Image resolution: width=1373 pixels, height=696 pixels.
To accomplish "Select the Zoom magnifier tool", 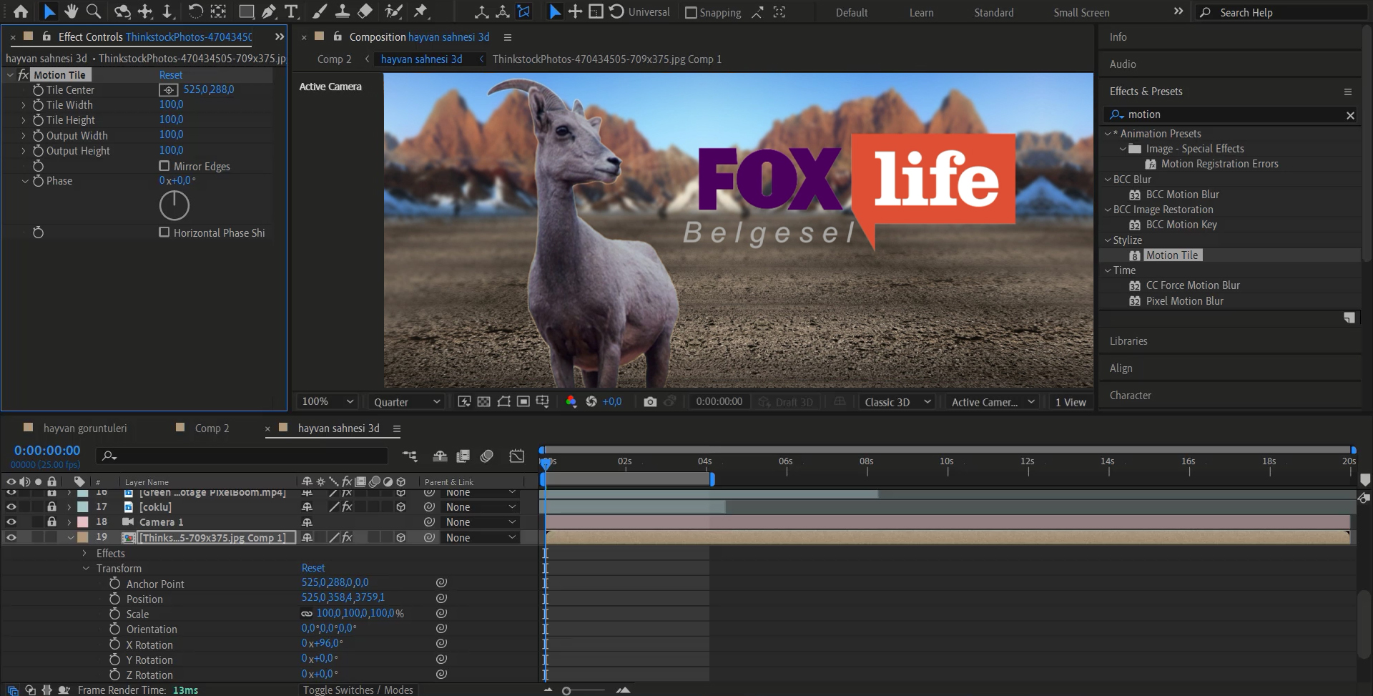I will pos(93,11).
